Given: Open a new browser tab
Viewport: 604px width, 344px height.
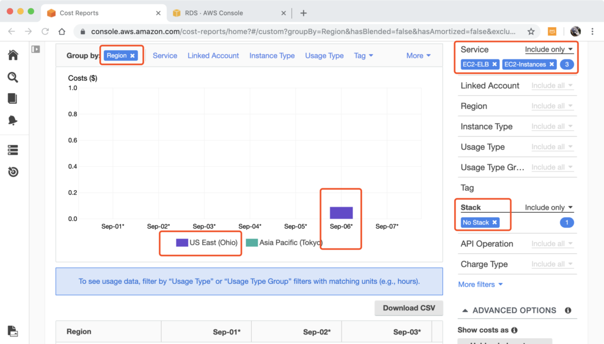Looking at the screenshot, I should coord(304,13).
